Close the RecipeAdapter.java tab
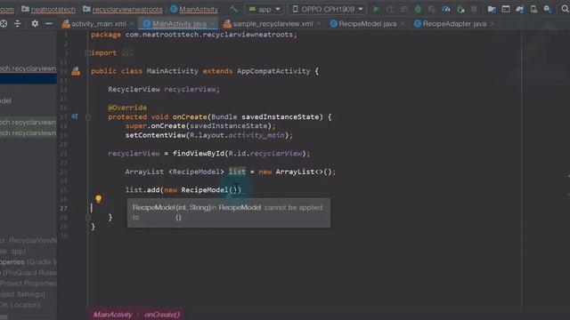570x320 pixels. click(492, 24)
